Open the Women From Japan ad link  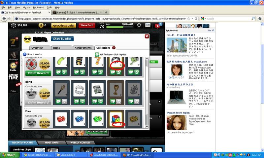click(178, 113)
